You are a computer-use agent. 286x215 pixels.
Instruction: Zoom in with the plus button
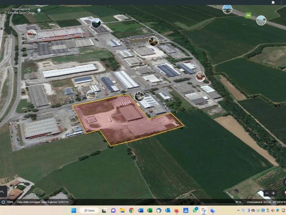coord(273,193)
